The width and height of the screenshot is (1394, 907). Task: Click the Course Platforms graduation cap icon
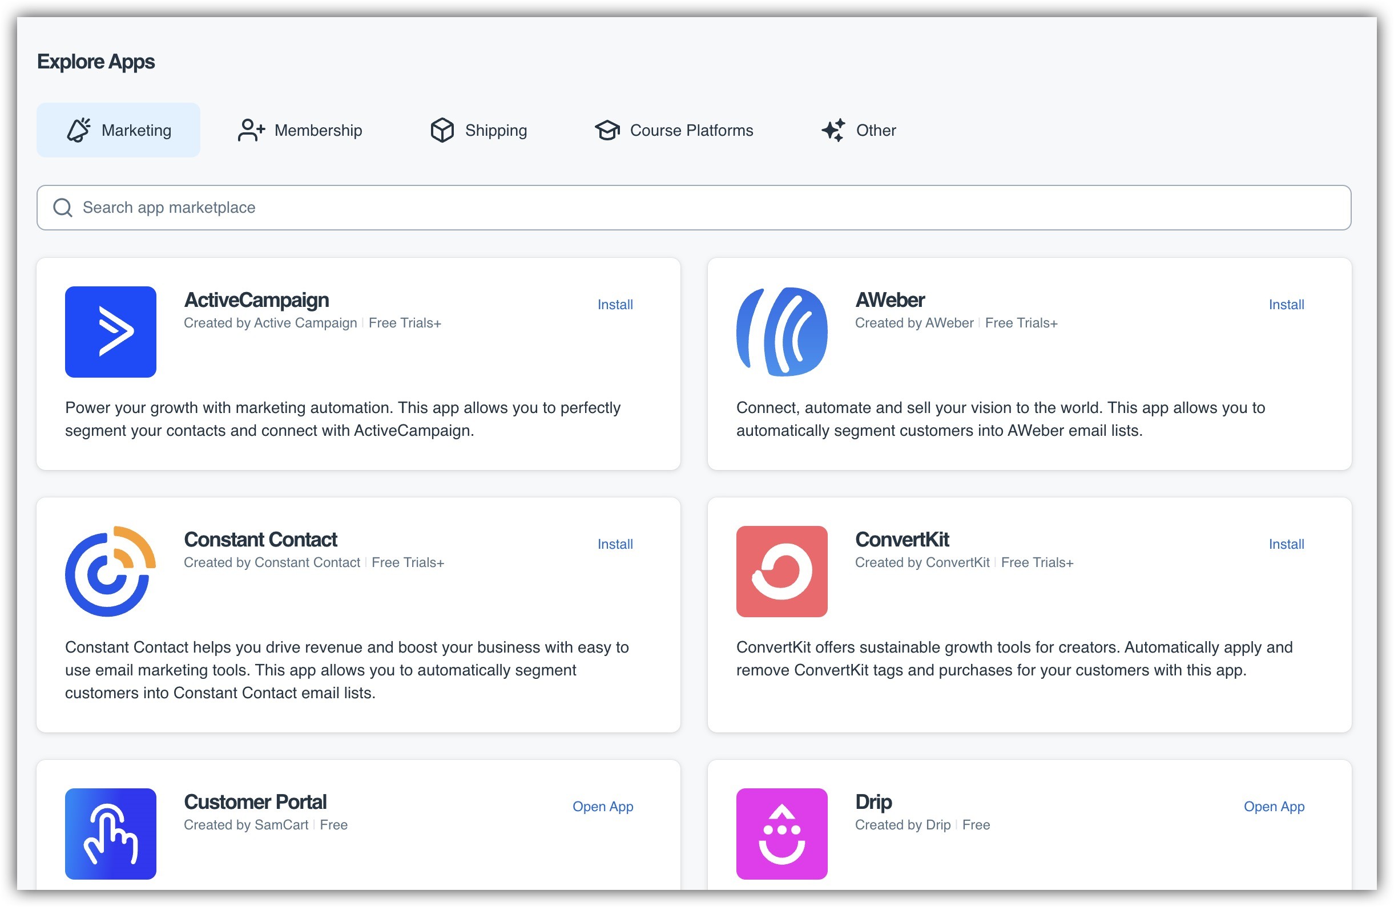[x=607, y=130]
